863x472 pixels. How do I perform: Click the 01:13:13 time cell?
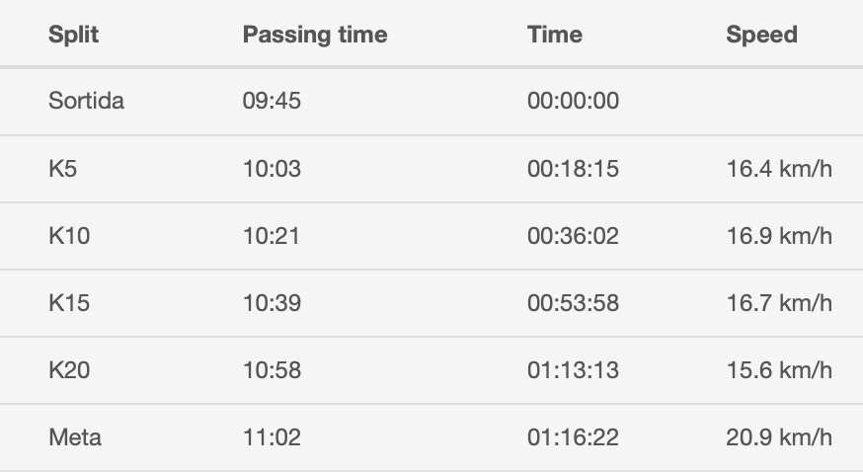pos(573,370)
